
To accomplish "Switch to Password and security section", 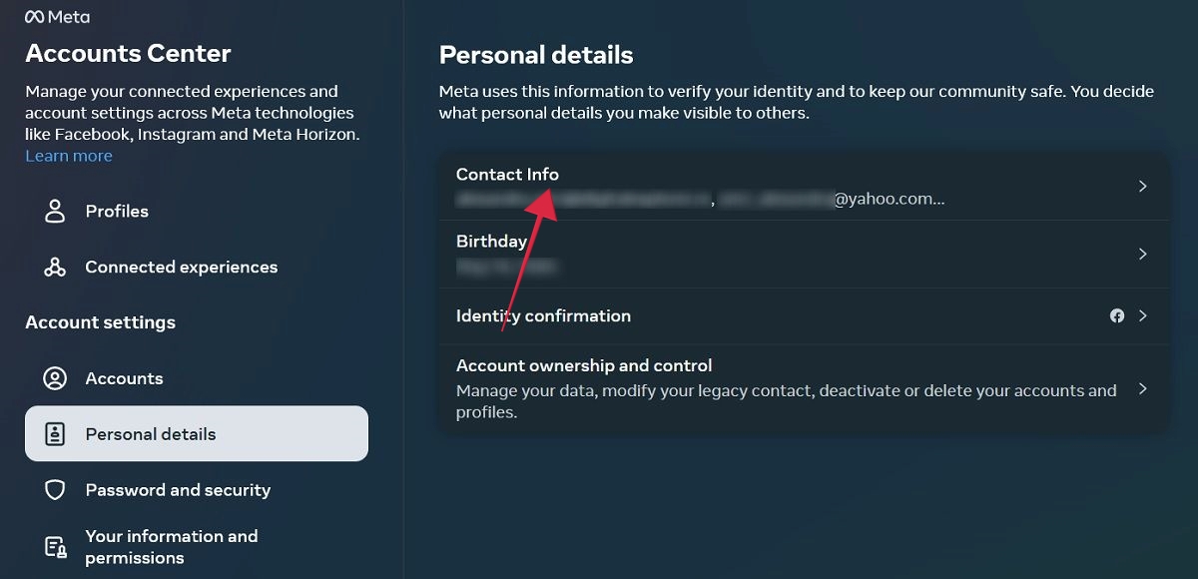I will pyautogui.click(x=177, y=489).
